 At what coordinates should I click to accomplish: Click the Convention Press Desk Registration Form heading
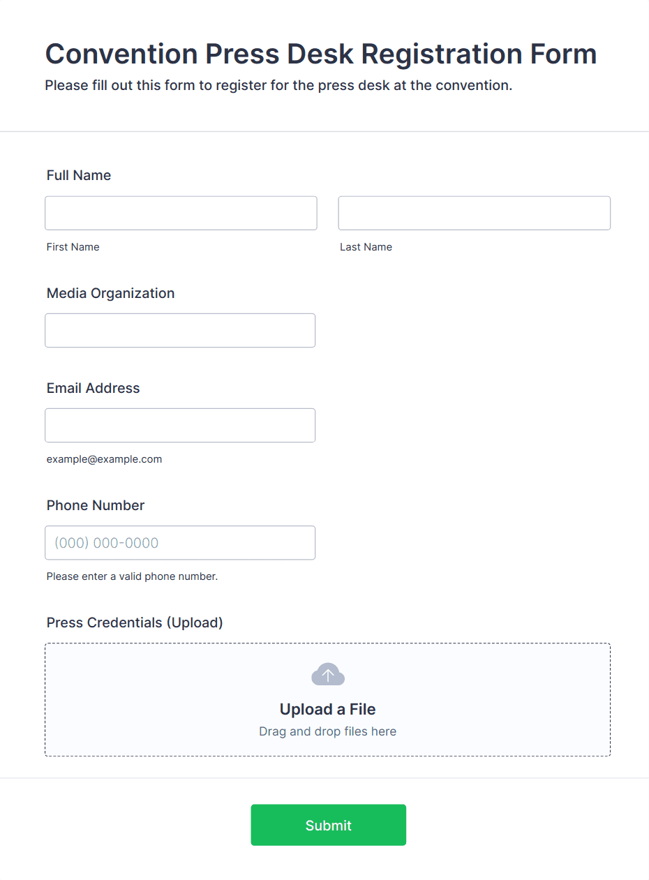[320, 54]
